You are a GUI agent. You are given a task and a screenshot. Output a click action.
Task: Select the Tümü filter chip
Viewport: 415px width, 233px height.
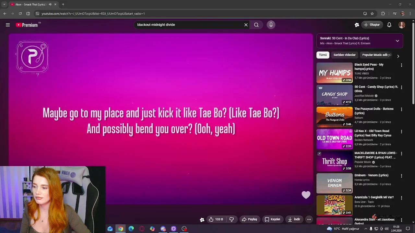pos(323,55)
